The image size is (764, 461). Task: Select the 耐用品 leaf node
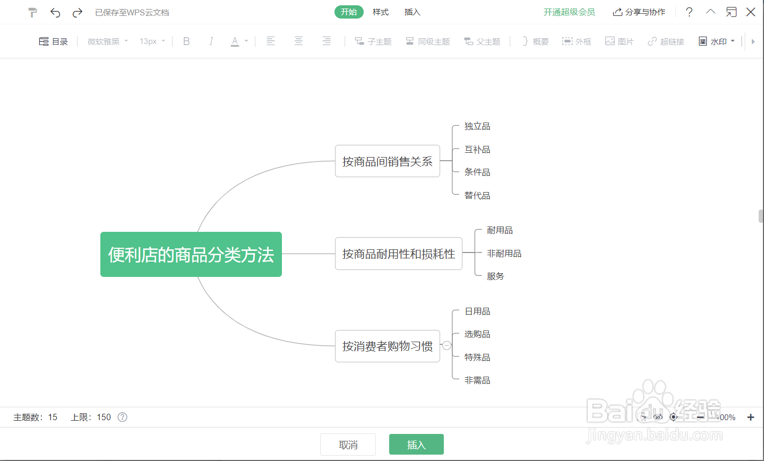(500, 230)
